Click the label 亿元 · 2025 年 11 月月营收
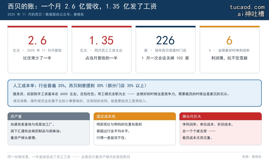 click(37, 51)
